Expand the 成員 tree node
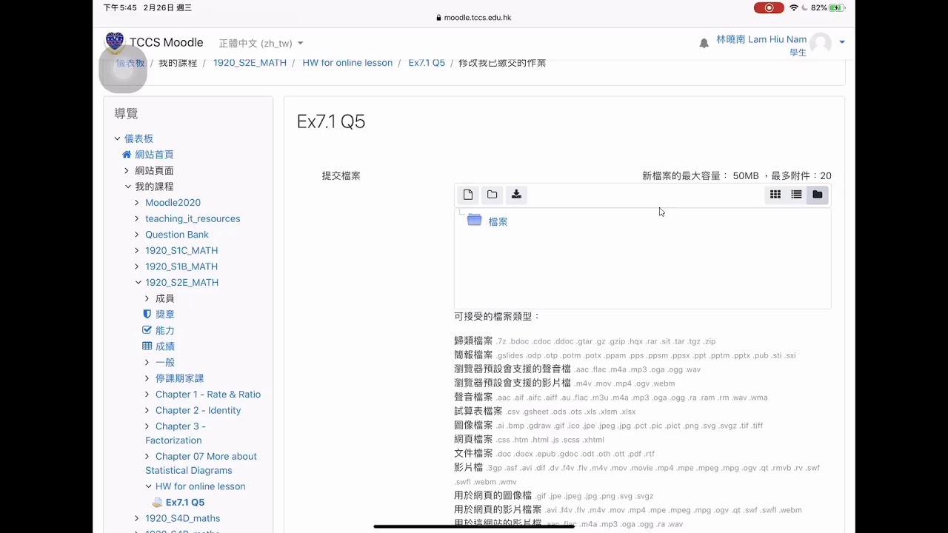The image size is (948, 533). click(x=147, y=298)
